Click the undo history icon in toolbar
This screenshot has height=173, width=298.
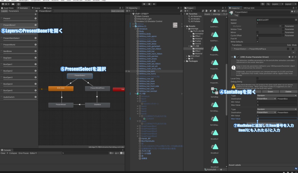click(263, 4)
